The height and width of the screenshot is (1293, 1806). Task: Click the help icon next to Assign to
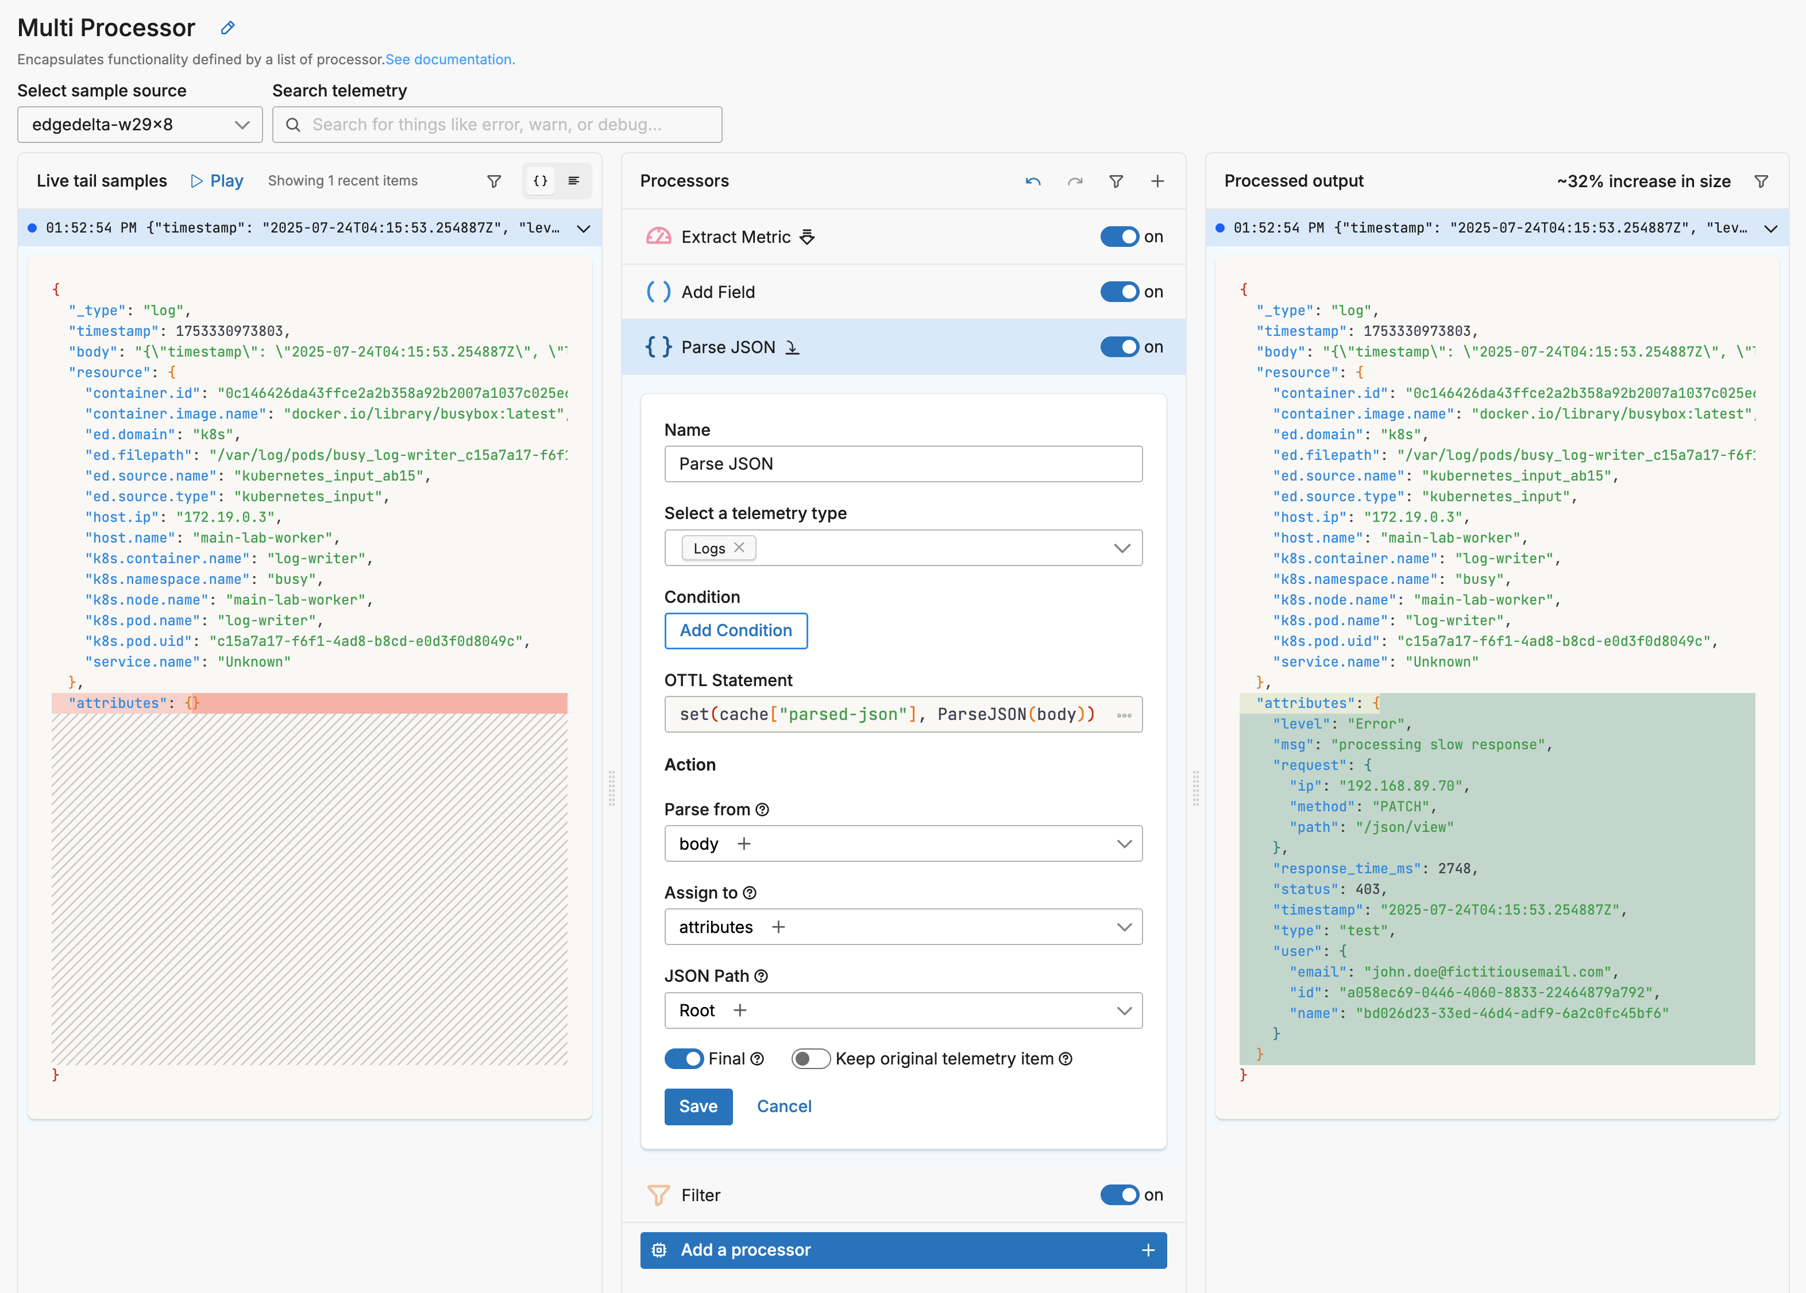[749, 893]
